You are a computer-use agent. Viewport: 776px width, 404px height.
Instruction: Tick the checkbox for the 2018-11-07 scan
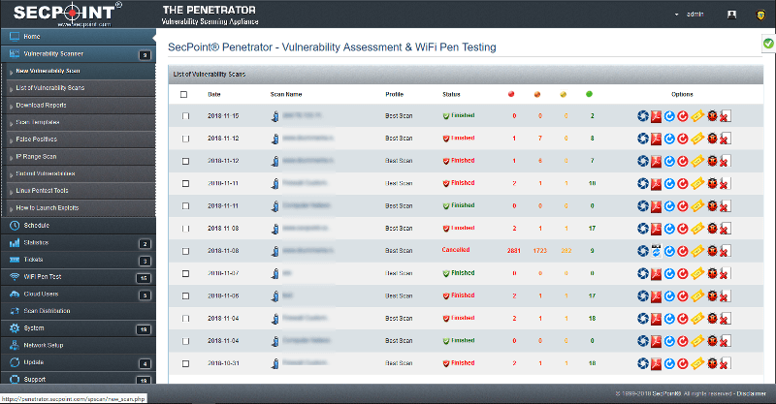tap(185, 273)
